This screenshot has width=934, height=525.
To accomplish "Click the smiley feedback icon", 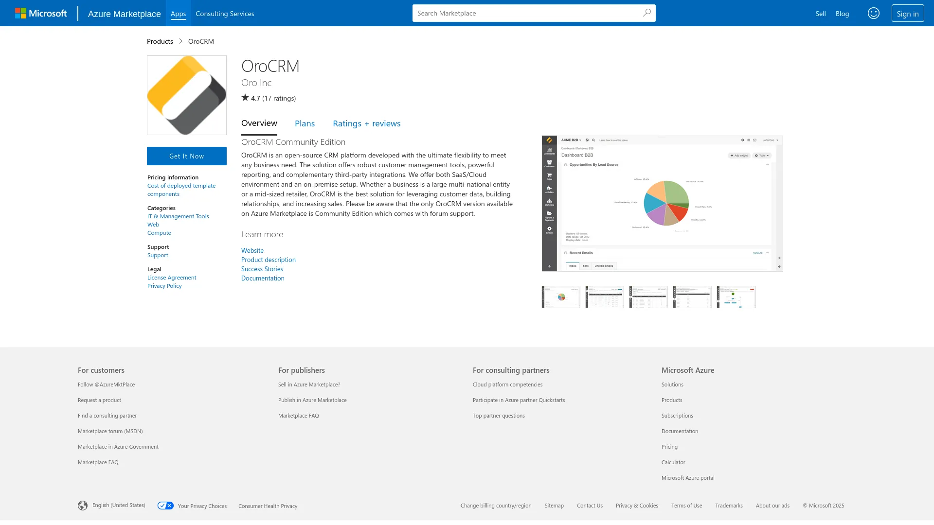I will (x=874, y=13).
